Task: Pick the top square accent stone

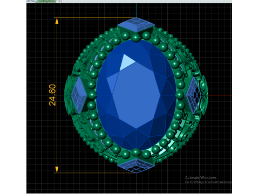Action: coord(136,25)
